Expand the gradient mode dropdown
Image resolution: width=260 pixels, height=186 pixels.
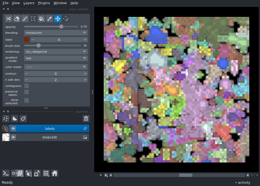(x=56, y=58)
